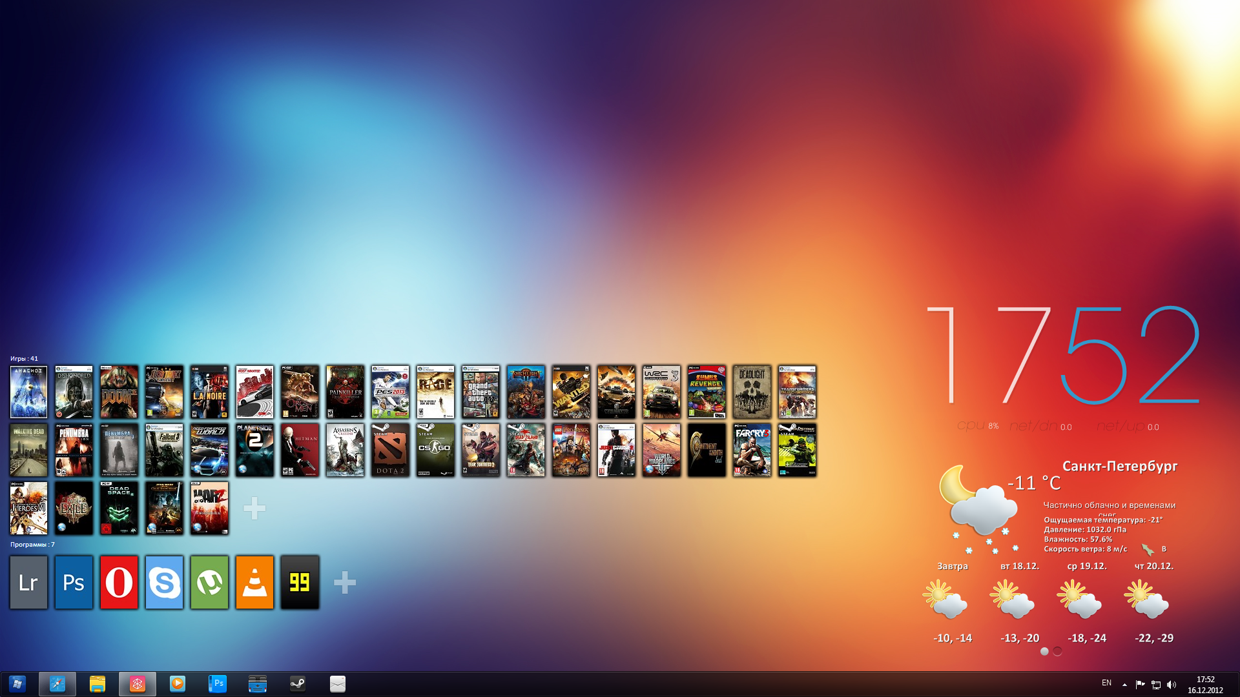Open Team Fortress 2 cover
Image resolution: width=1240 pixels, height=697 pixels.
tap(480, 450)
